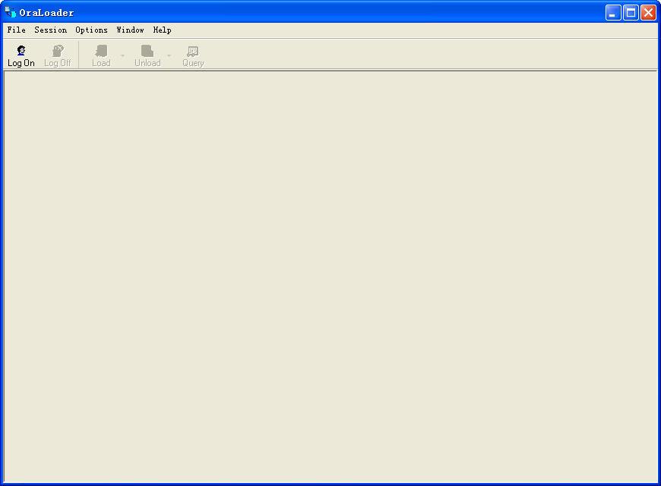Image resolution: width=661 pixels, height=486 pixels.
Task: Open the Window menu
Action: tap(130, 30)
